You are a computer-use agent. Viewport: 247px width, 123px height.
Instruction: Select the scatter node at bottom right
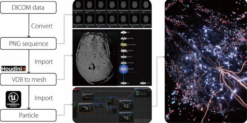coord(143,83)
